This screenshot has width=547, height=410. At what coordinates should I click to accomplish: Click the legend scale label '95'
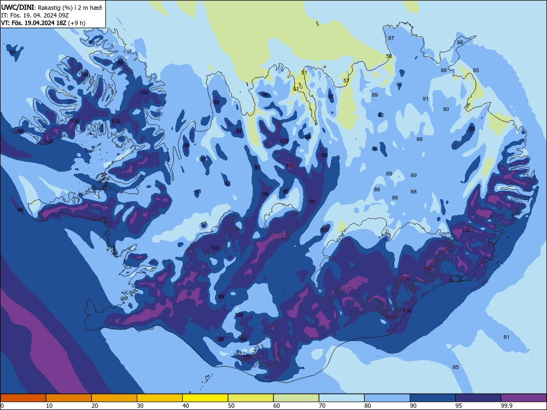459,406
